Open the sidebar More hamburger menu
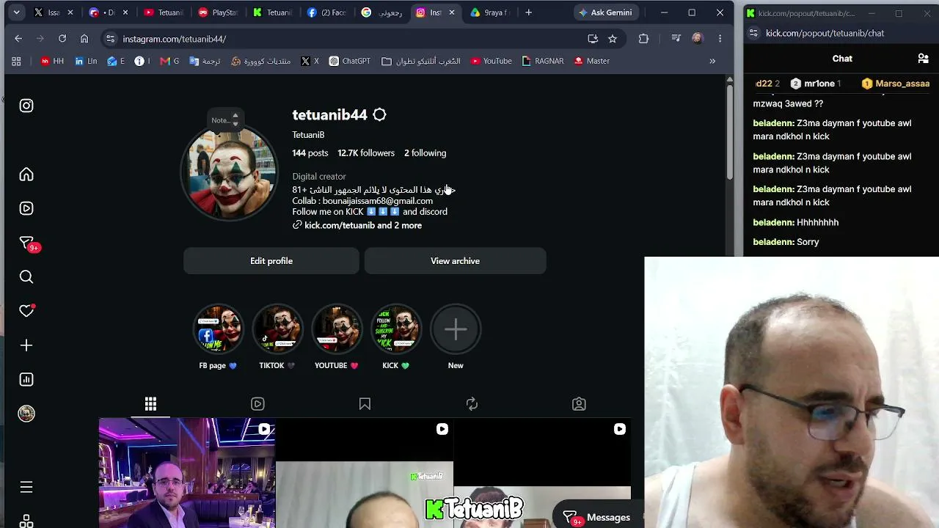Image resolution: width=939 pixels, height=528 pixels. pos(26,488)
